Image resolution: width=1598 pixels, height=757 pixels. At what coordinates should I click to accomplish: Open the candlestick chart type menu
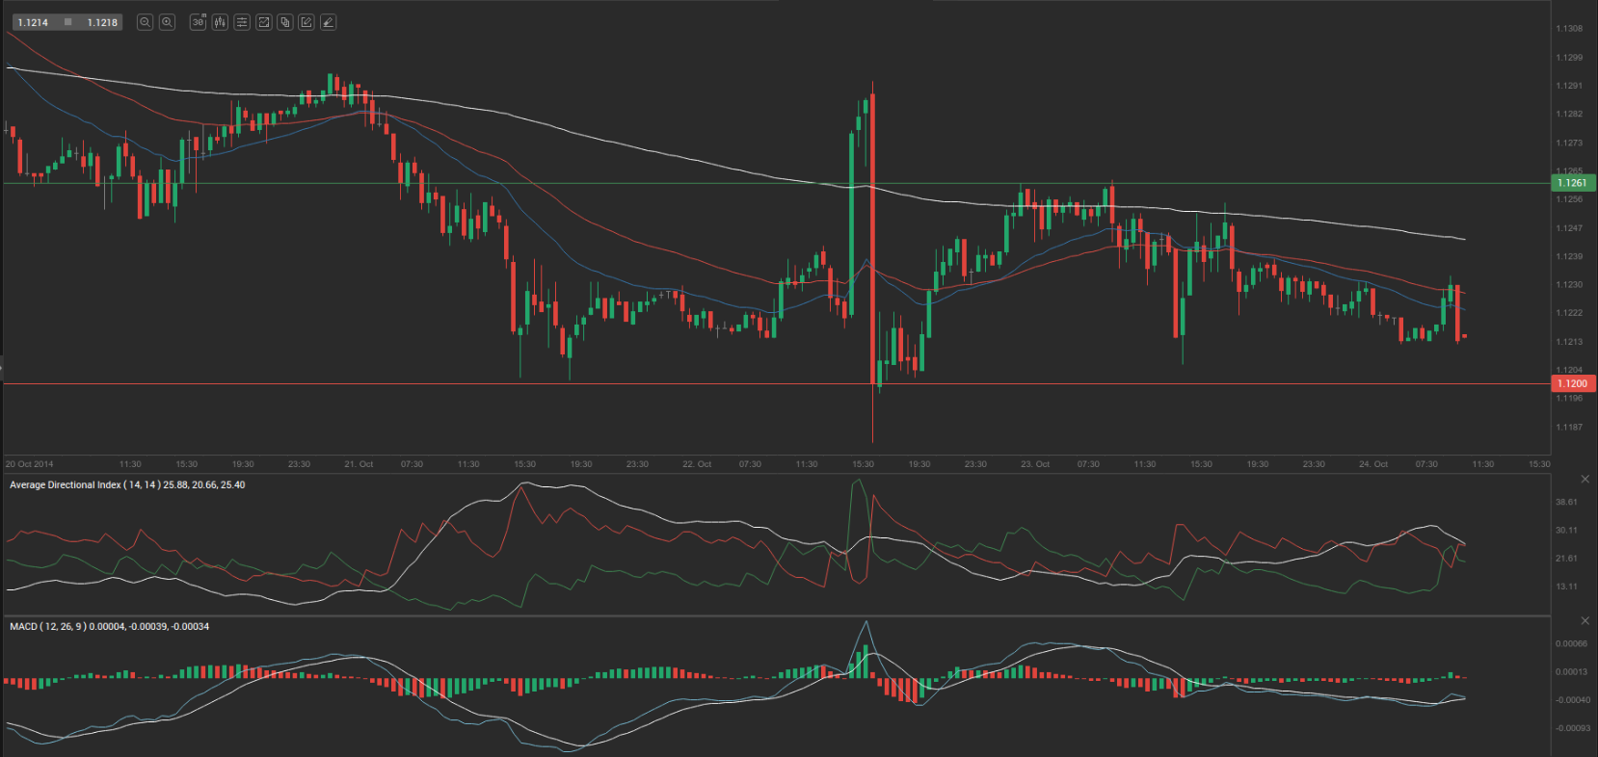220,22
